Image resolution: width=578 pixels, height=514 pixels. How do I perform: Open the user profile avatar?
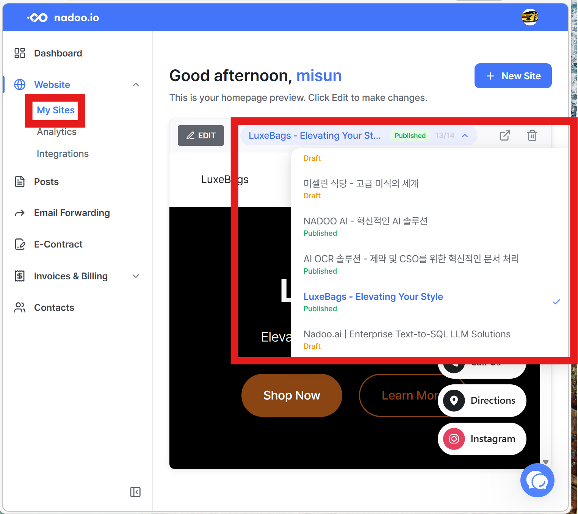tap(530, 17)
